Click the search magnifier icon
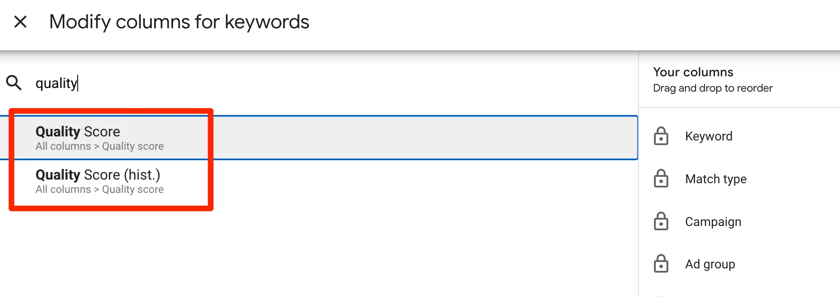The height and width of the screenshot is (297, 840). [x=14, y=83]
